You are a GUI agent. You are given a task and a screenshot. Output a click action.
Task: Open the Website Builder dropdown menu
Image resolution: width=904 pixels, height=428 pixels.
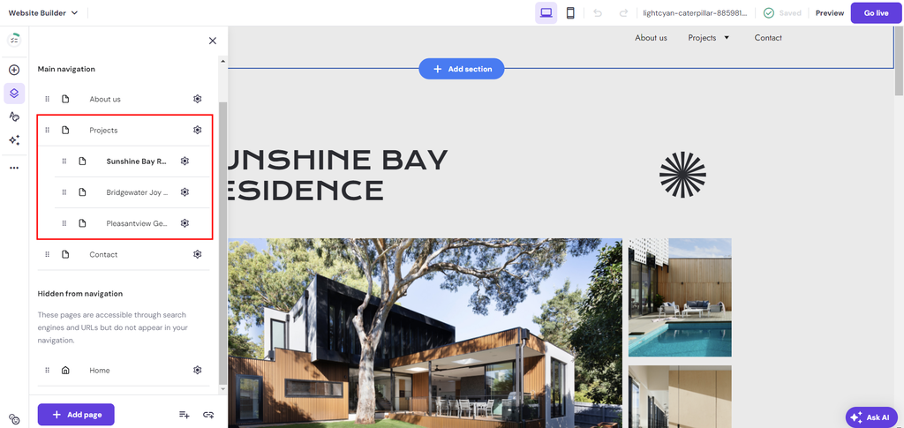click(43, 13)
